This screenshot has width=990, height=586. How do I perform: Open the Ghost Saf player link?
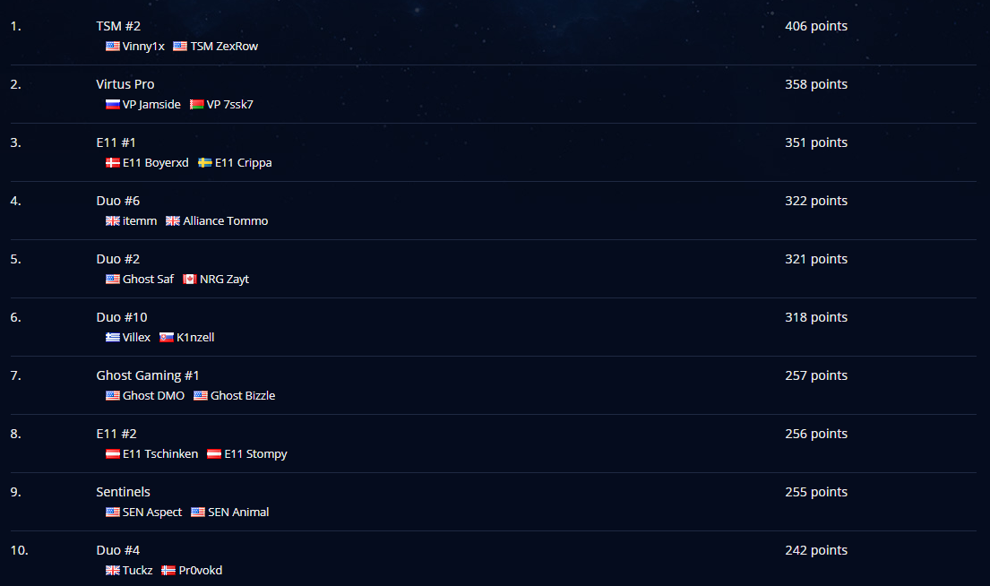(x=148, y=279)
